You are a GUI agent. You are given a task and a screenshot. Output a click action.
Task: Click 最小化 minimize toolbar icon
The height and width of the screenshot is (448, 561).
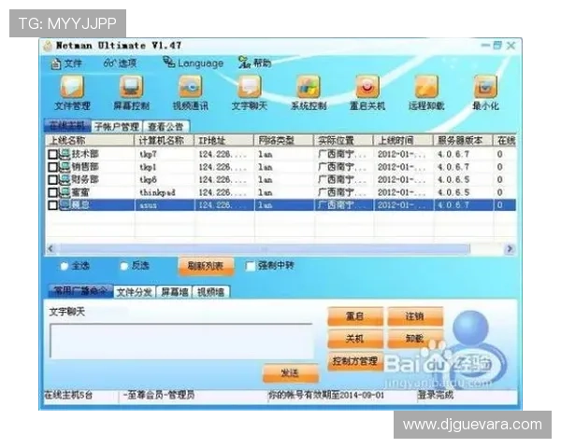[485, 87]
